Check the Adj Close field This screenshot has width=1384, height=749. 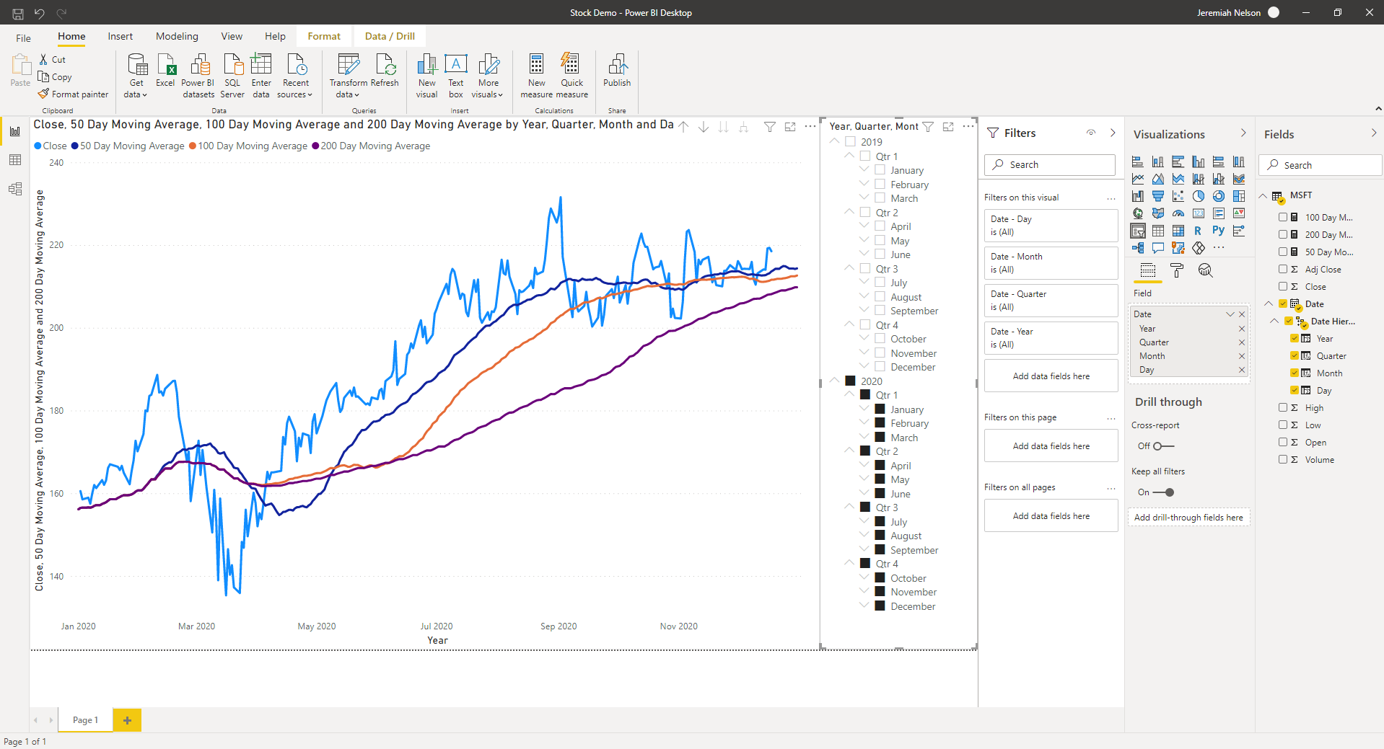(1283, 269)
